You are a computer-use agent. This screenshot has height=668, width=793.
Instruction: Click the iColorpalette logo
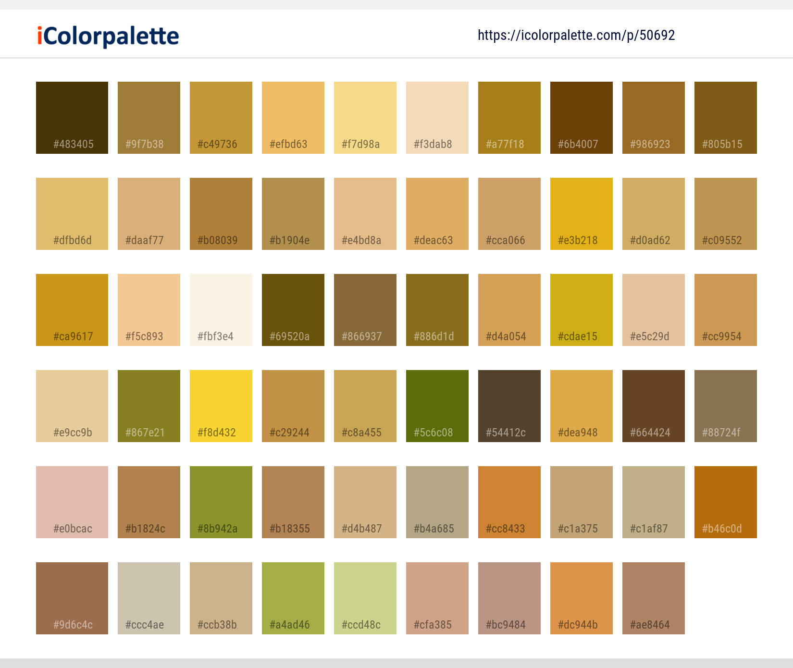[x=107, y=35]
